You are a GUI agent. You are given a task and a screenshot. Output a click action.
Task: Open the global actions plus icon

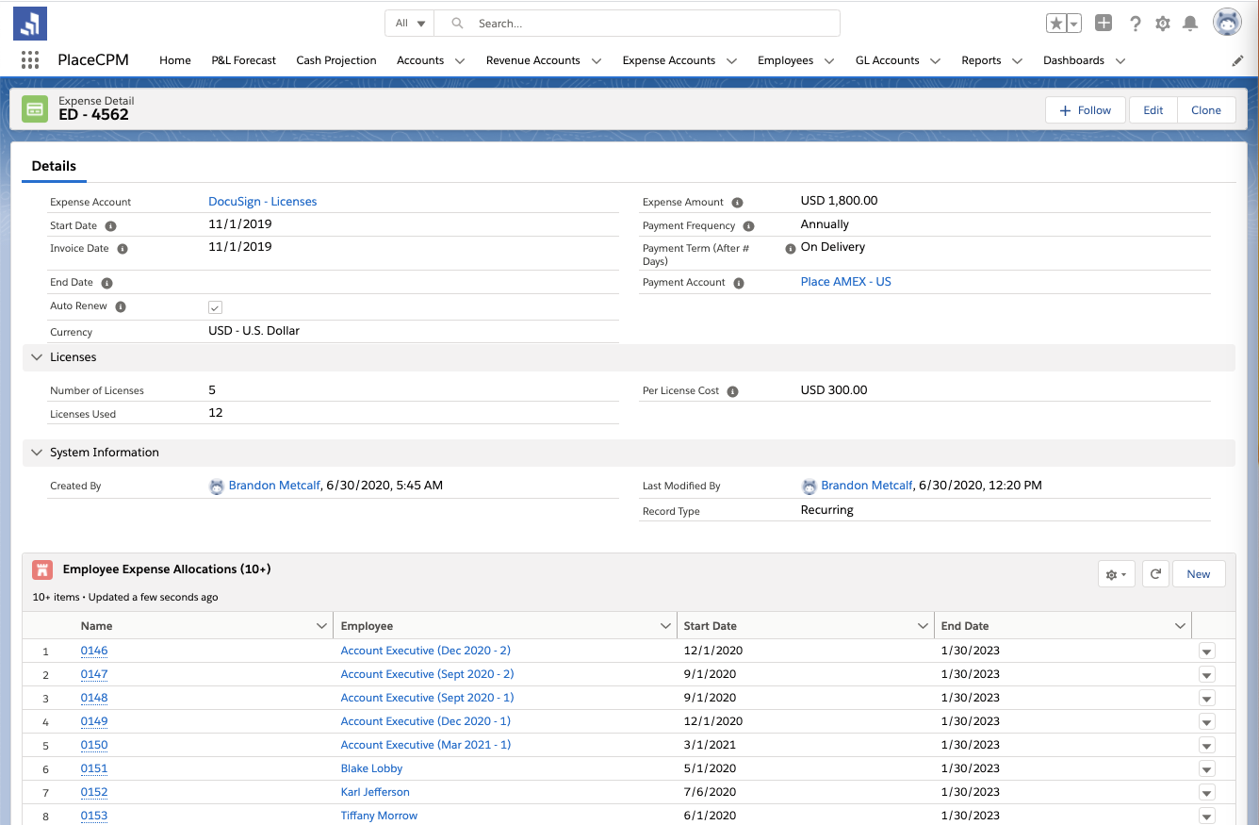1104,24
